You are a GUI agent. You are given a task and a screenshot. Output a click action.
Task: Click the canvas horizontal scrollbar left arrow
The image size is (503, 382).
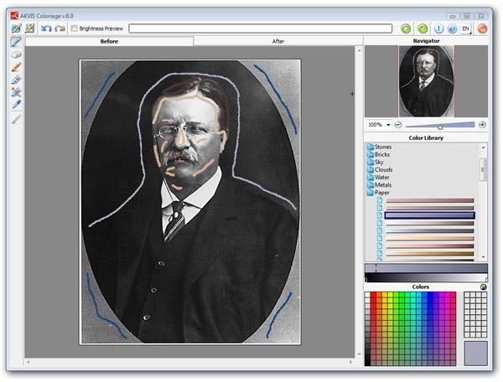(x=29, y=362)
